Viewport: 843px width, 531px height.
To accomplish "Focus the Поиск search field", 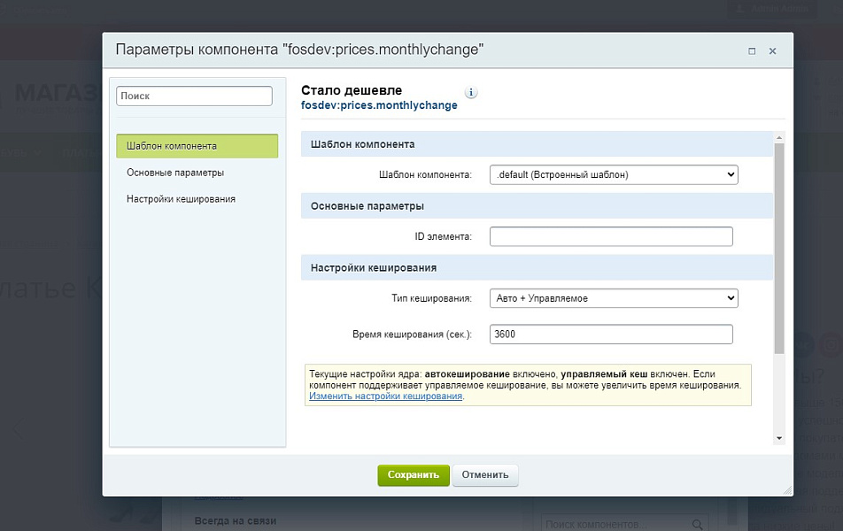I will (x=194, y=96).
